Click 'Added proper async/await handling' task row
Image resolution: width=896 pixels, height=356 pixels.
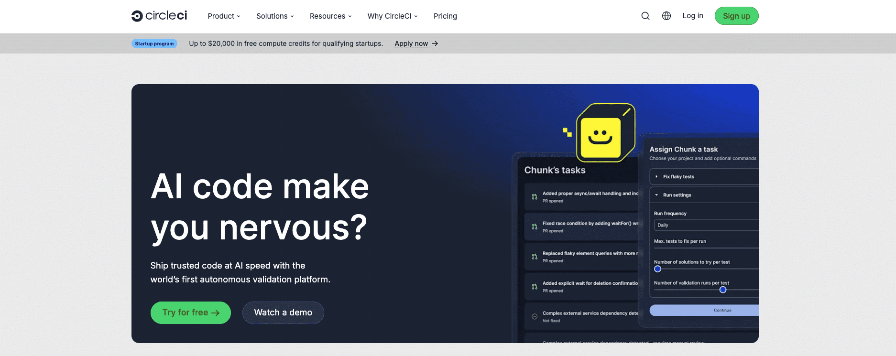(581, 197)
